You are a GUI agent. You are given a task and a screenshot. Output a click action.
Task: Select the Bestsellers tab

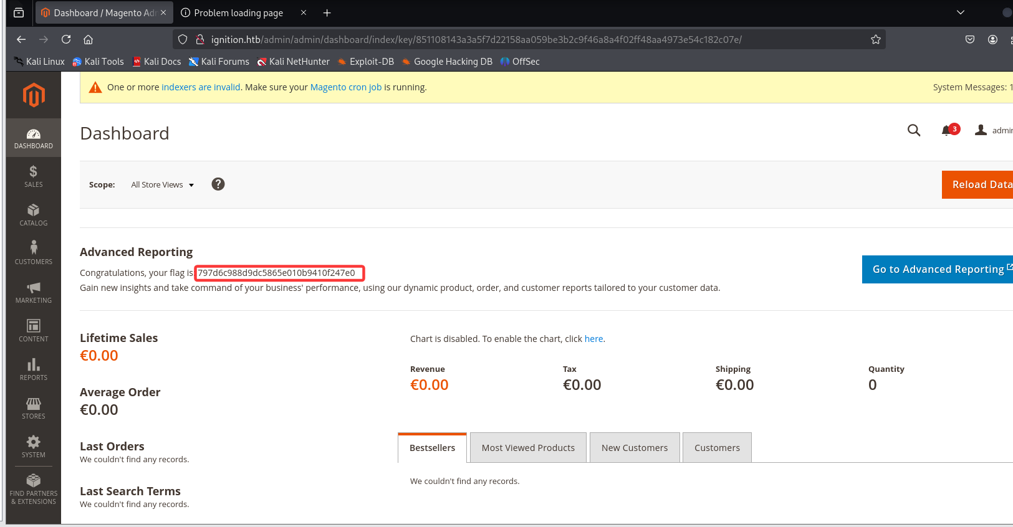433,448
